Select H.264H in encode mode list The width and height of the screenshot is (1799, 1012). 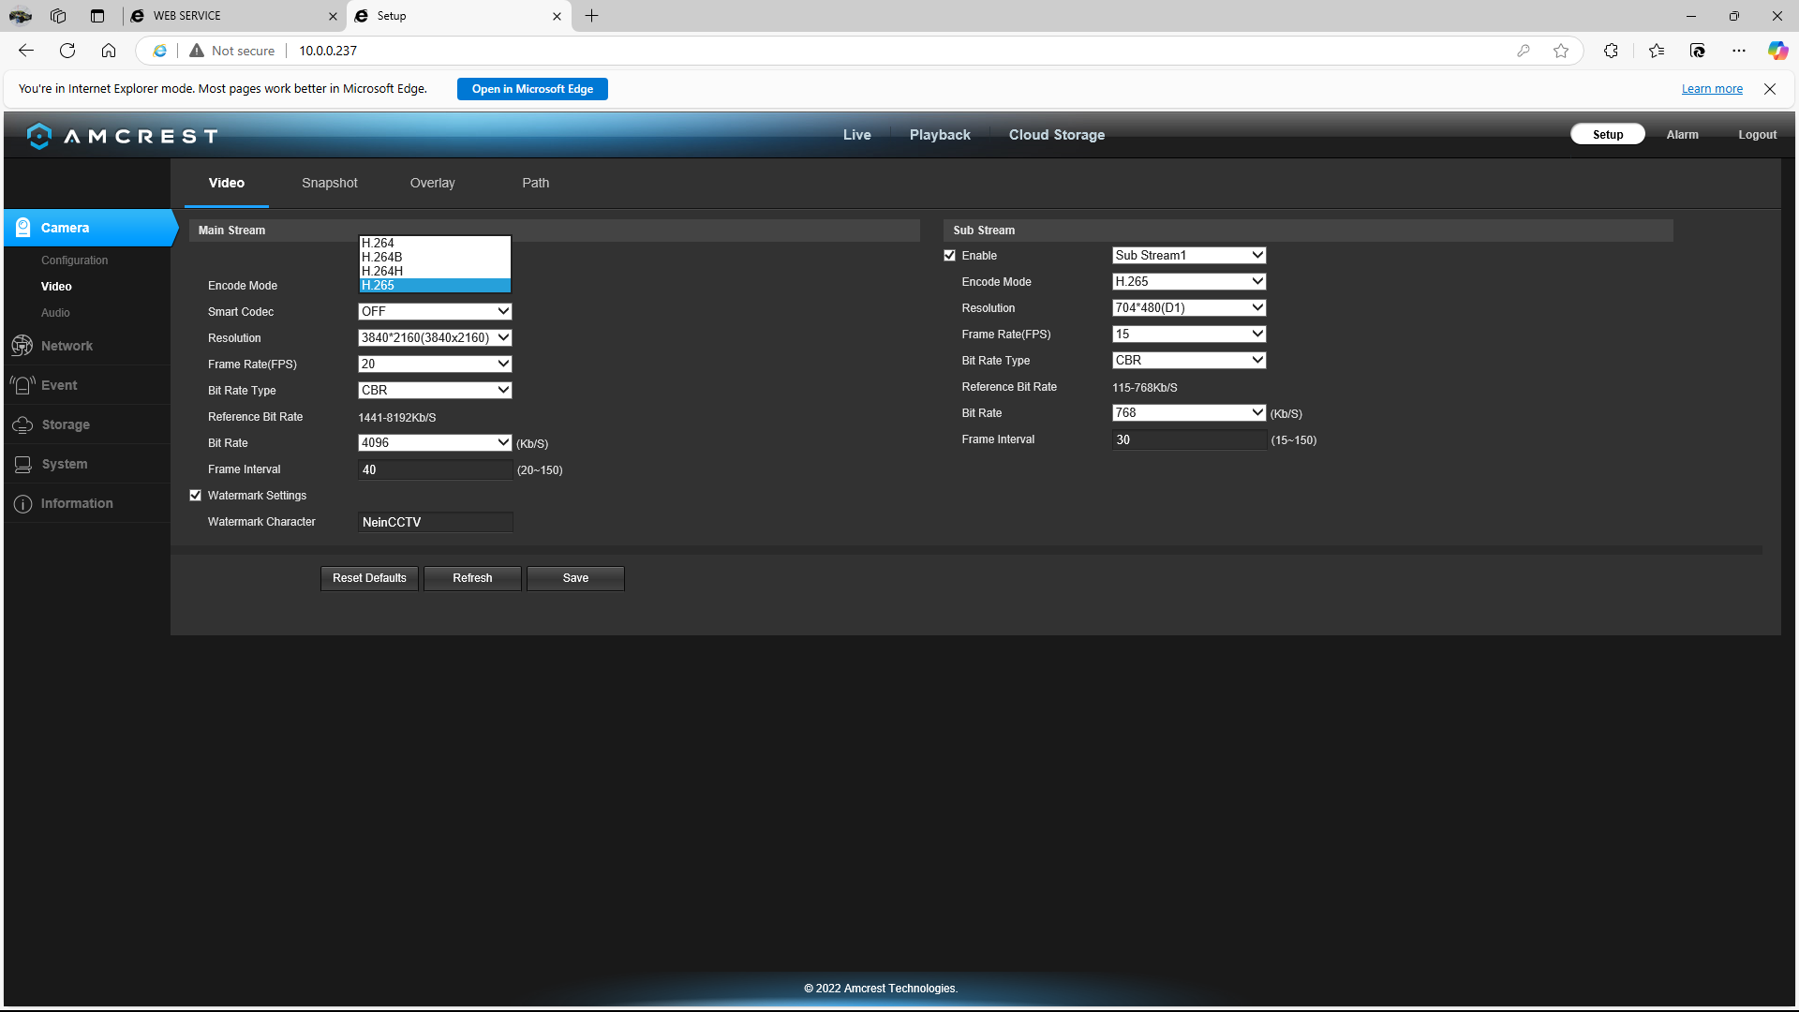pyautogui.click(x=435, y=271)
